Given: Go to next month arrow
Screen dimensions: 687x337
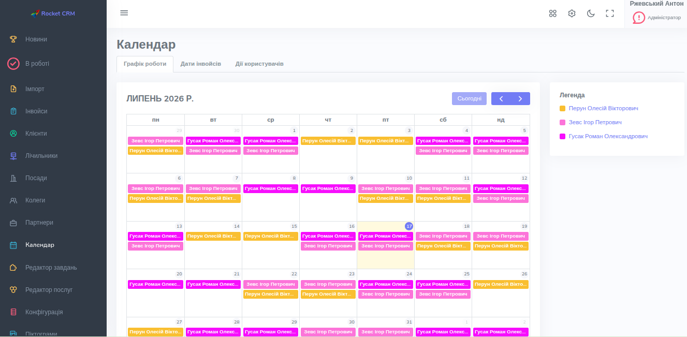Looking at the screenshot, I should tap(520, 99).
